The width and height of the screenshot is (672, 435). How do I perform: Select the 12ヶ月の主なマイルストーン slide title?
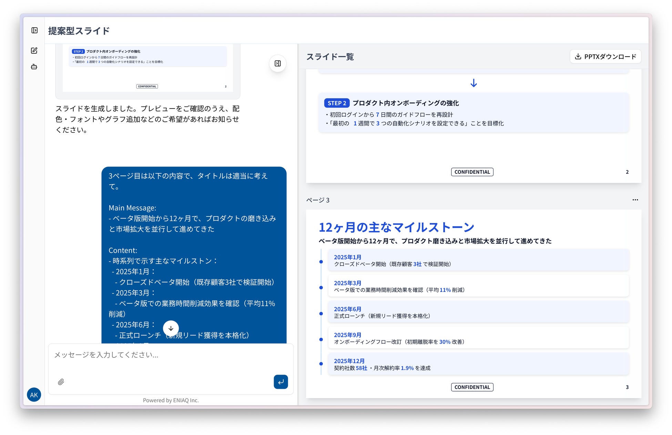pyautogui.click(x=396, y=227)
